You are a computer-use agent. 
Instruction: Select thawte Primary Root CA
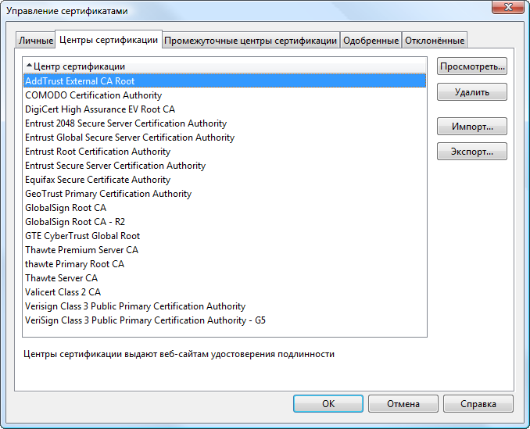coord(225,264)
